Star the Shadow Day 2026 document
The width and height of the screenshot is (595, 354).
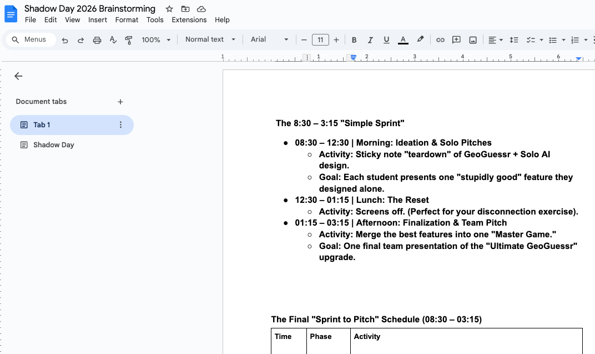tap(169, 9)
